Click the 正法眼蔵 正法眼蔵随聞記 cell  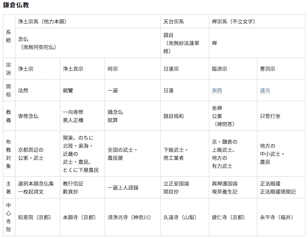click(281, 188)
